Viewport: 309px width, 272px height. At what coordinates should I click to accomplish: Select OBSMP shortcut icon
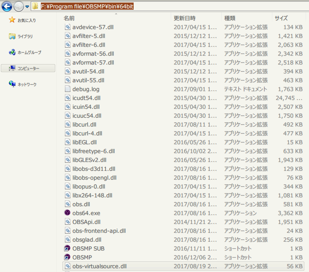(67, 257)
